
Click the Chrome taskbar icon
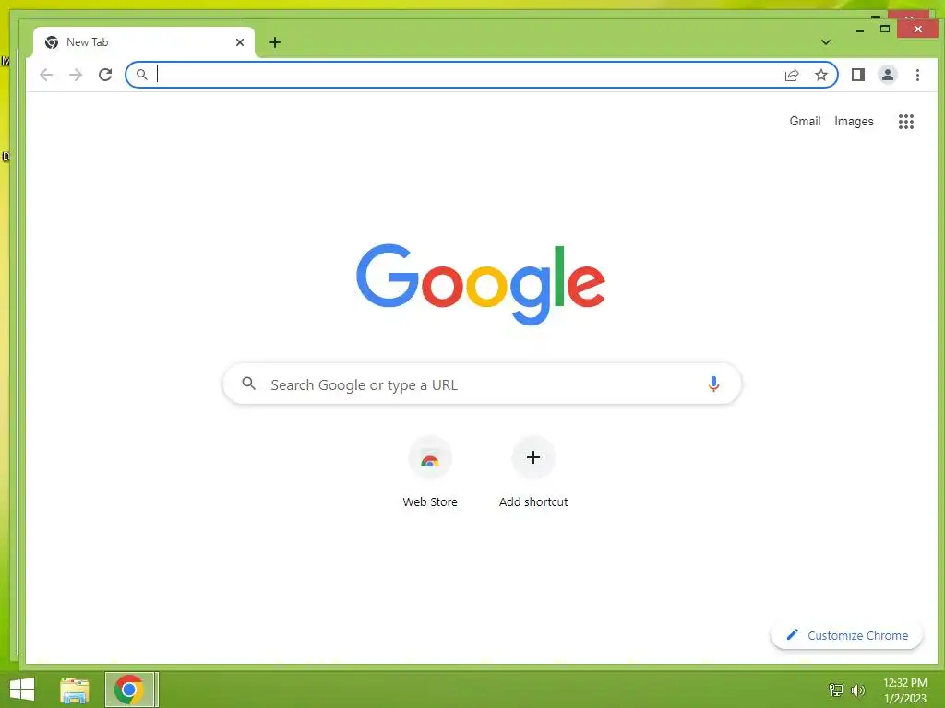[x=131, y=690]
